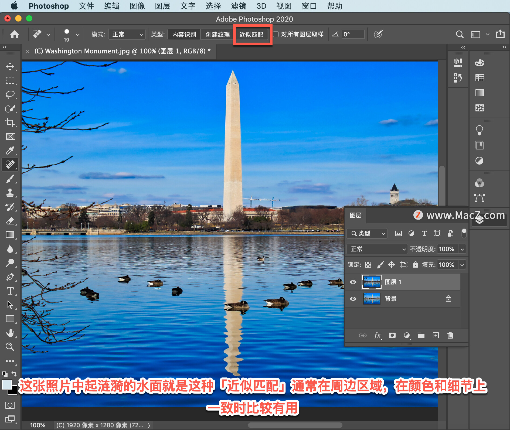Click the 创建纹理 type button
Image resolution: width=510 pixels, height=430 pixels.
[217, 35]
